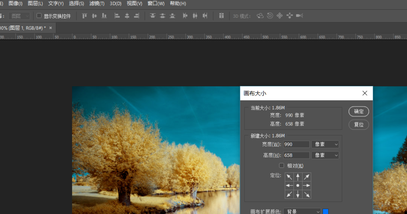Set anchor to the center dot
Viewport: 407px width, 214px height.
[298, 186]
